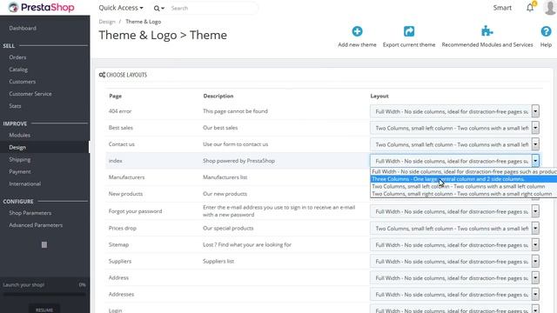This screenshot has width=557, height=313.
Task: Click the "Our special products" description
Action: pos(228,228)
